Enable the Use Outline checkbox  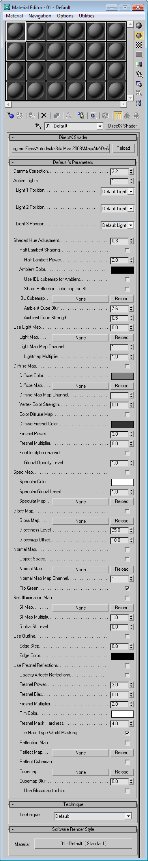(127, 636)
